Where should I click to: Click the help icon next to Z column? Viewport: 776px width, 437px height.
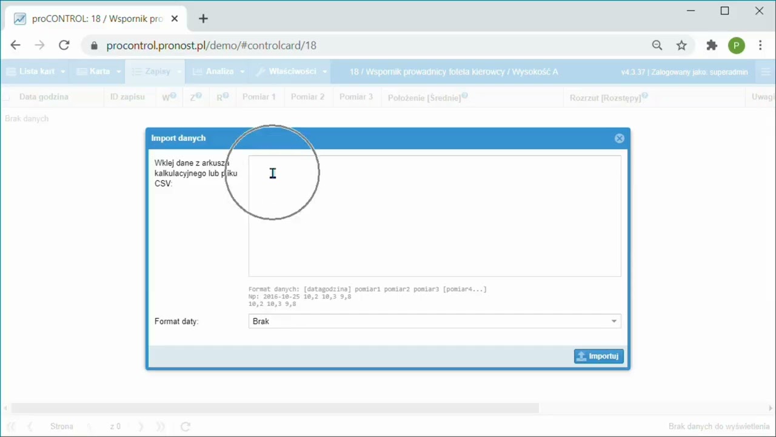pyautogui.click(x=199, y=95)
